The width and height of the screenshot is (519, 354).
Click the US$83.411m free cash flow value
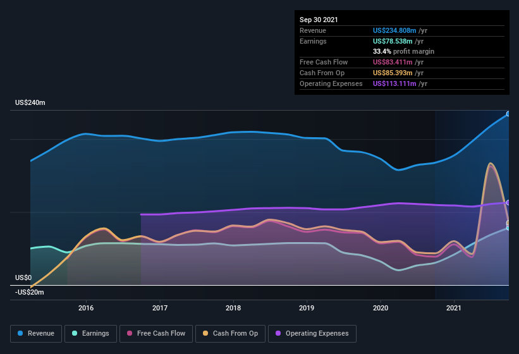click(393, 62)
